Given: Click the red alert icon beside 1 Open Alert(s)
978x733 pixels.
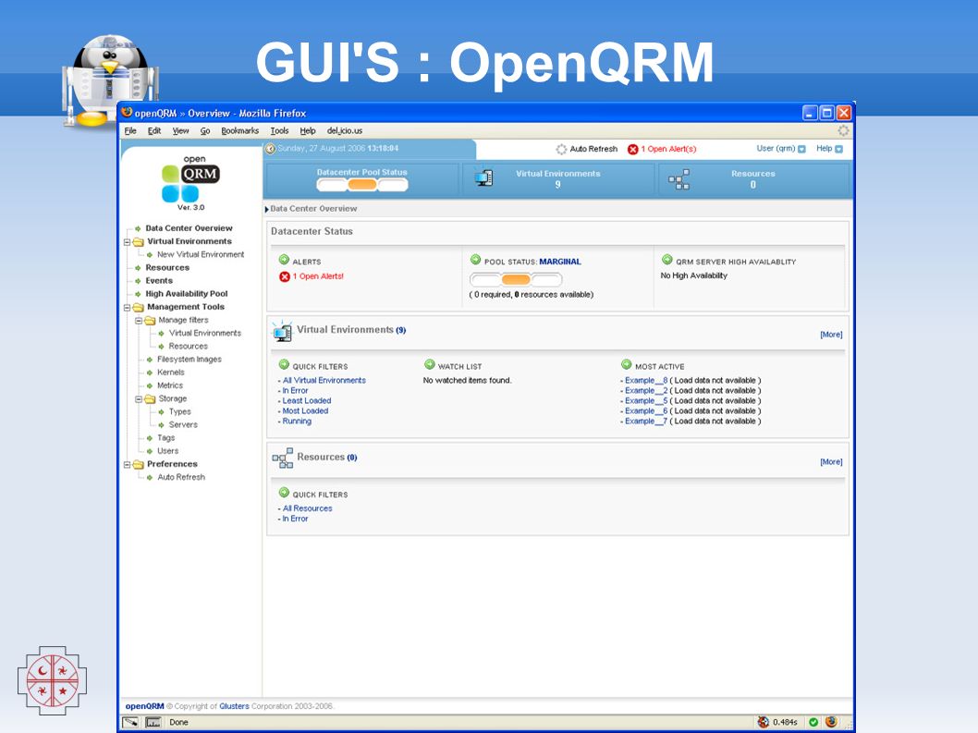Looking at the screenshot, I should (x=633, y=149).
